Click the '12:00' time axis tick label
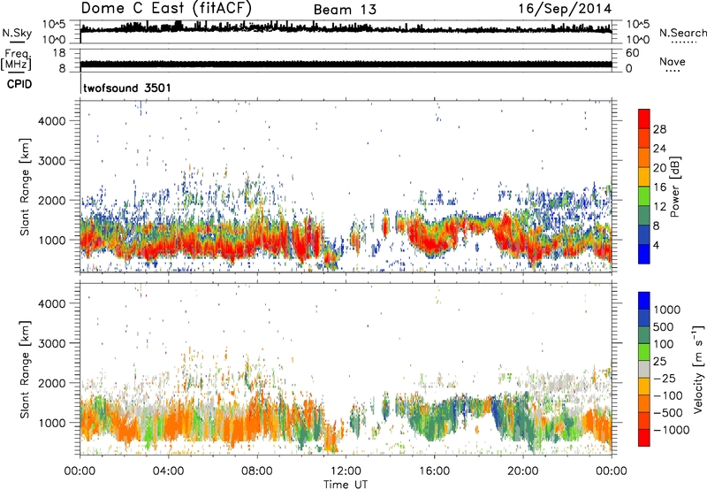The height and width of the screenshot is (490, 707). coord(346,471)
